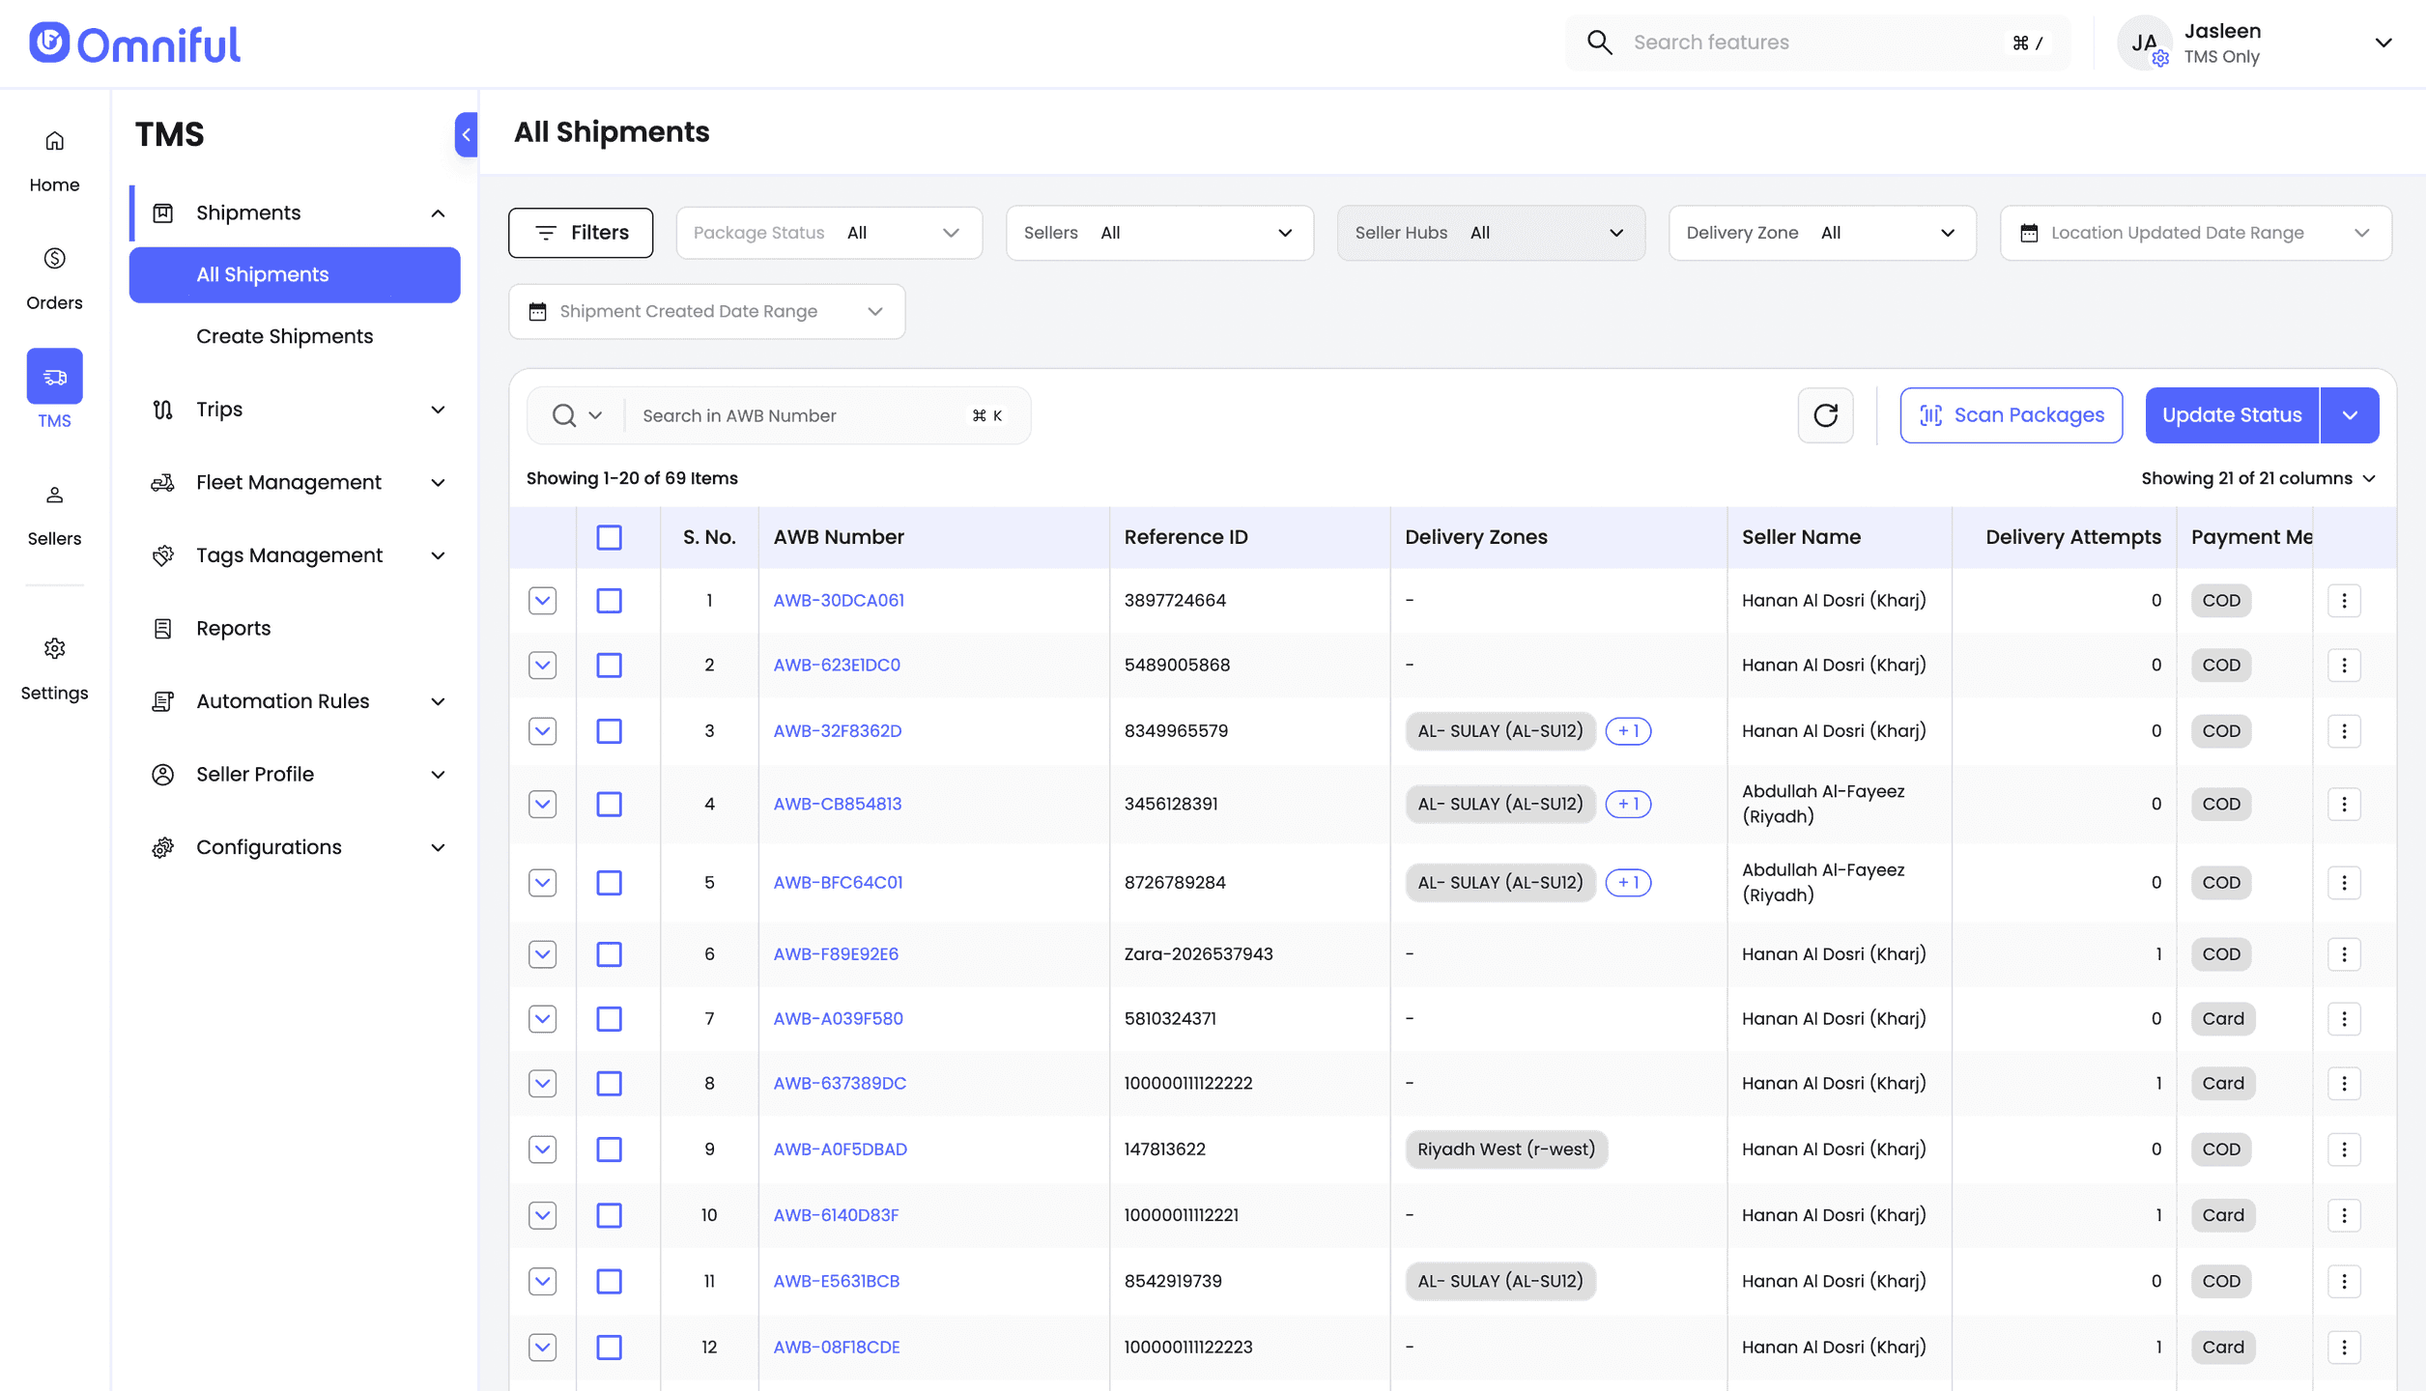Open row actions menu for AWB-CB854813
Image resolution: width=2426 pixels, height=1391 pixels.
[2344, 804]
